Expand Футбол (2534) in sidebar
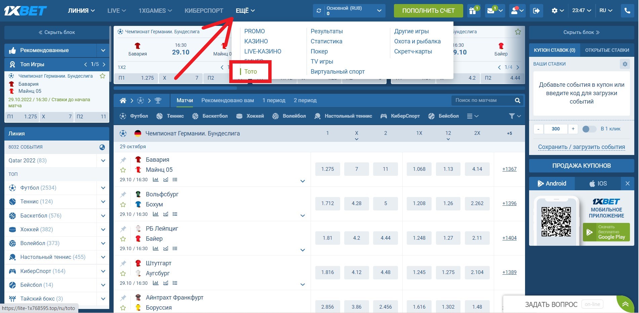Screen dimensions: 639x313 click(x=103, y=188)
